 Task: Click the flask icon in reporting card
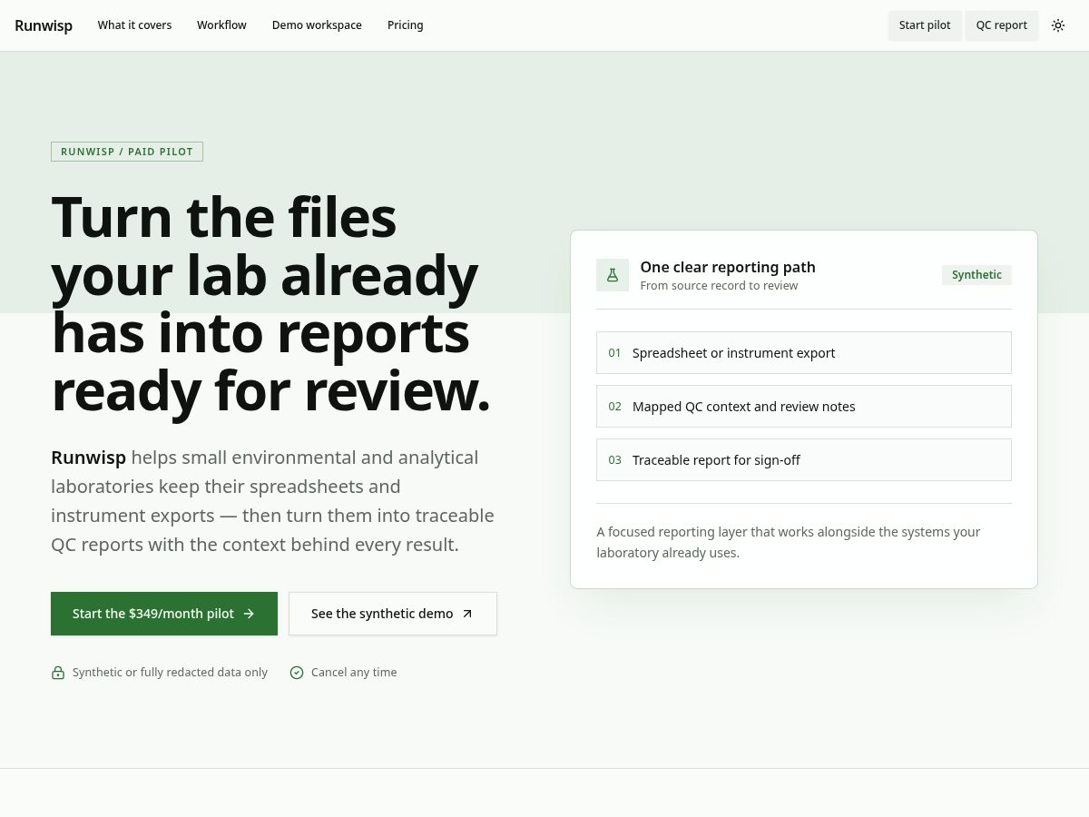[613, 275]
